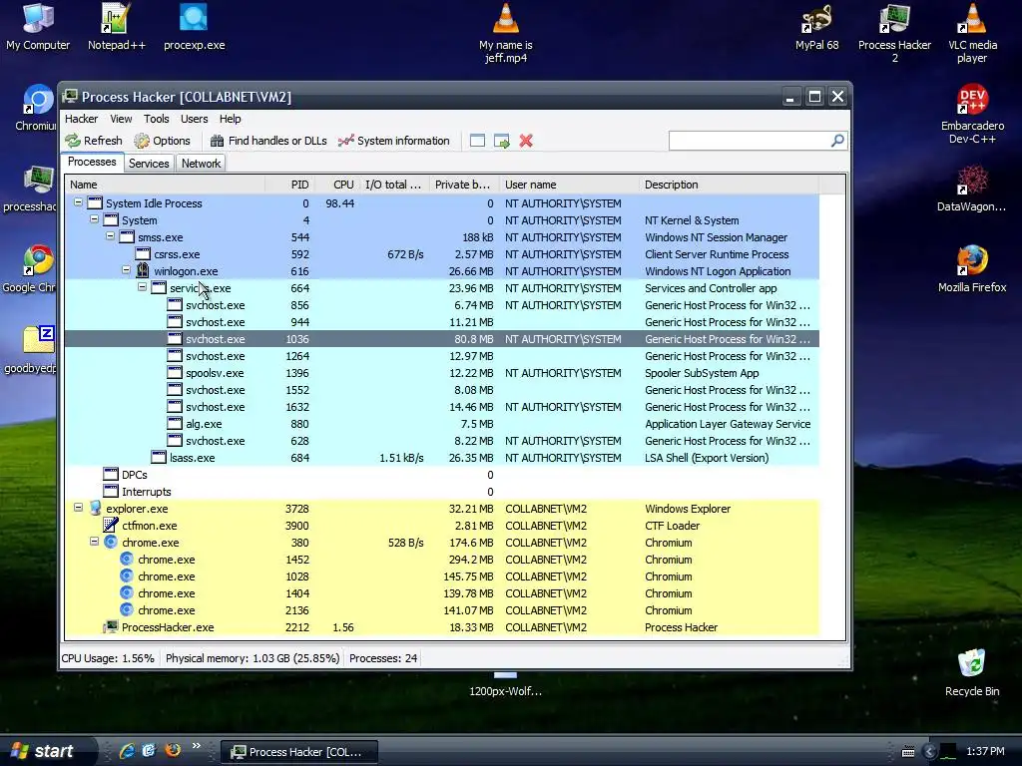Click the search magnifier icon
The height and width of the screenshot is (766, 1022).
click(x=837, y=140)
